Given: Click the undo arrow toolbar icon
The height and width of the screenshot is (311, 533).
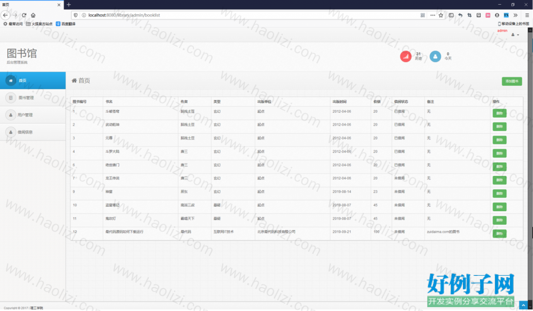Looking at the screenshot, I should tap(460, 15).
